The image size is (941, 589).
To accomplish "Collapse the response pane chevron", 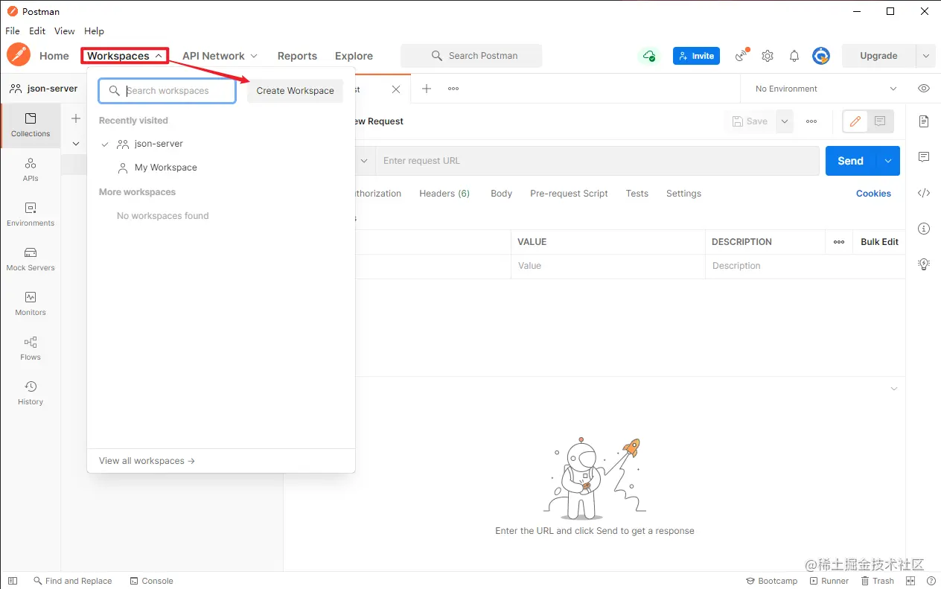I will pos(894,389).
